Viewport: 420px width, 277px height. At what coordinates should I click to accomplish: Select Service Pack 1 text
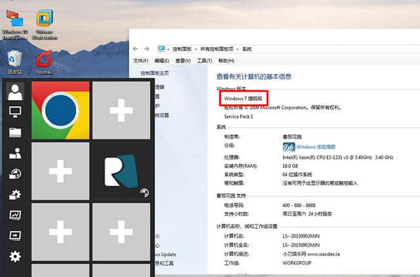(x=238, y=116)
